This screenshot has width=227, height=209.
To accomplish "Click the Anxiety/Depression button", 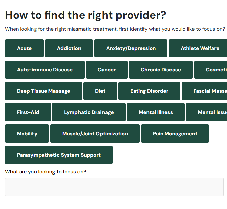I will coord(131,48).
